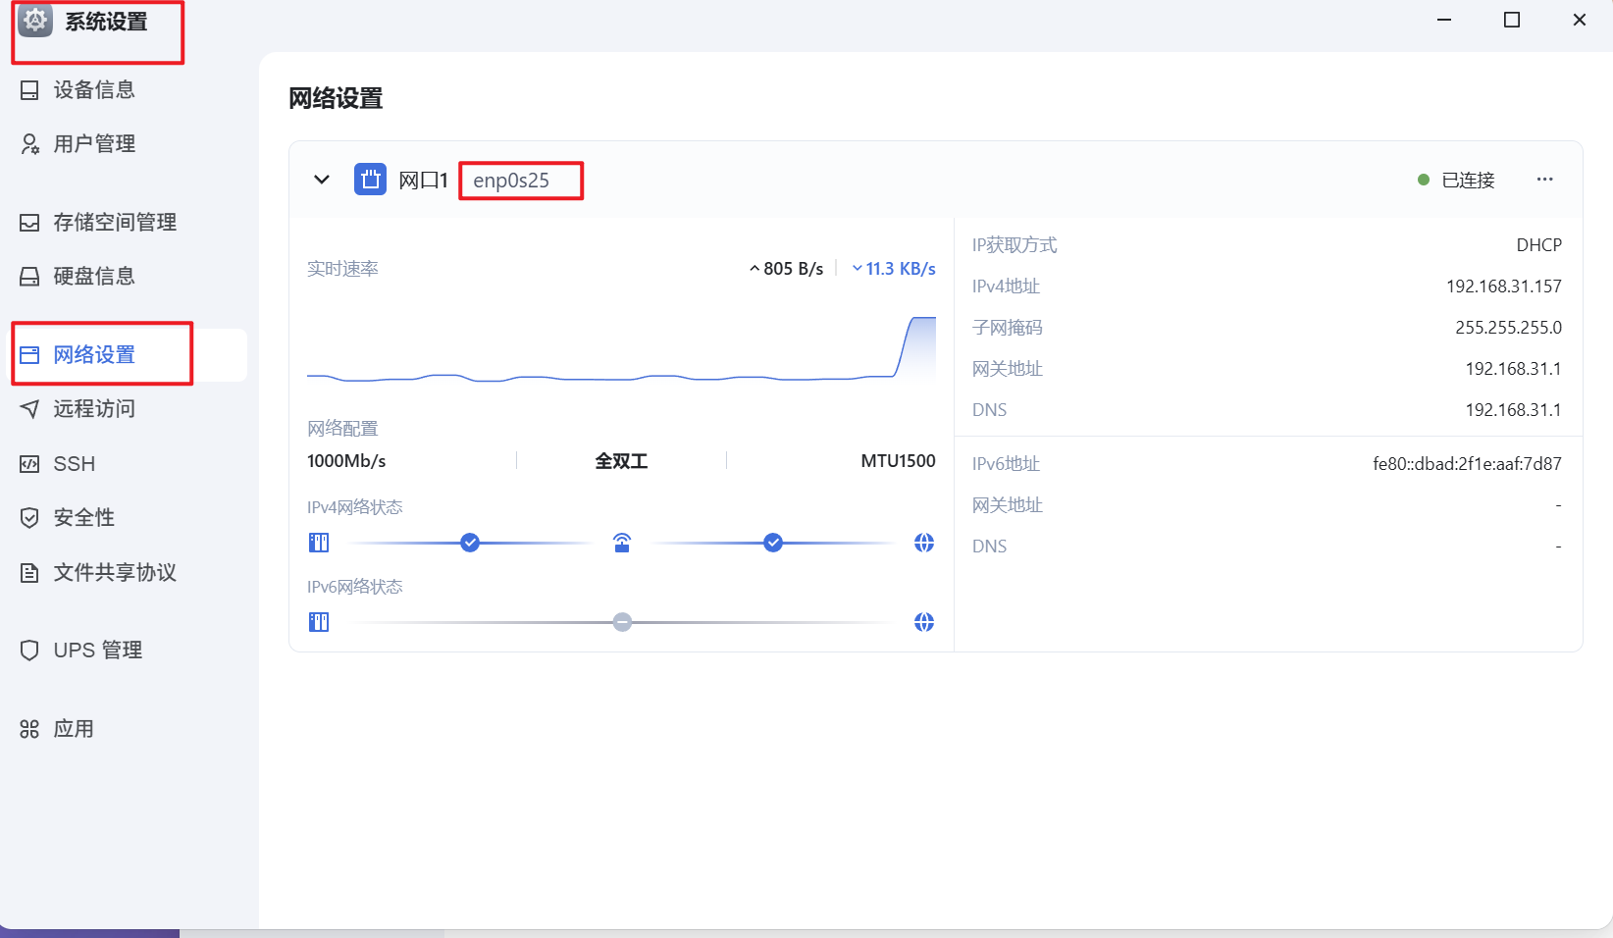Click the globe icon in IPv6 status row

923,622
